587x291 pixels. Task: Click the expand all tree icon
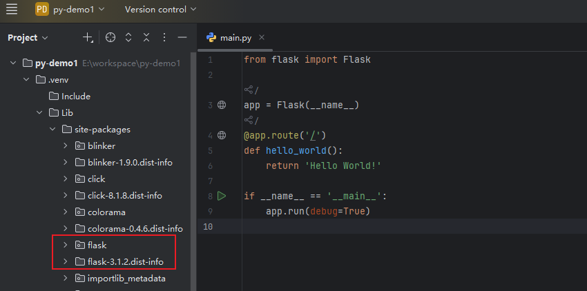click(x=129, y=37)
